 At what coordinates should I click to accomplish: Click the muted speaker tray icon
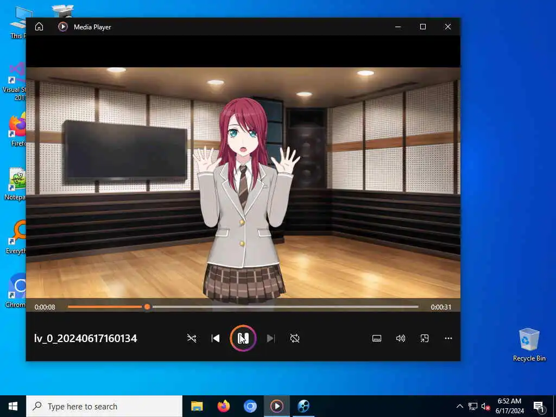[485, 406]
